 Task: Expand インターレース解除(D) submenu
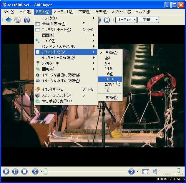click(66, 58)
